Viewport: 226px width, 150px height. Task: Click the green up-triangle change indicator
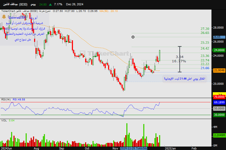click(x=50, y=5)
